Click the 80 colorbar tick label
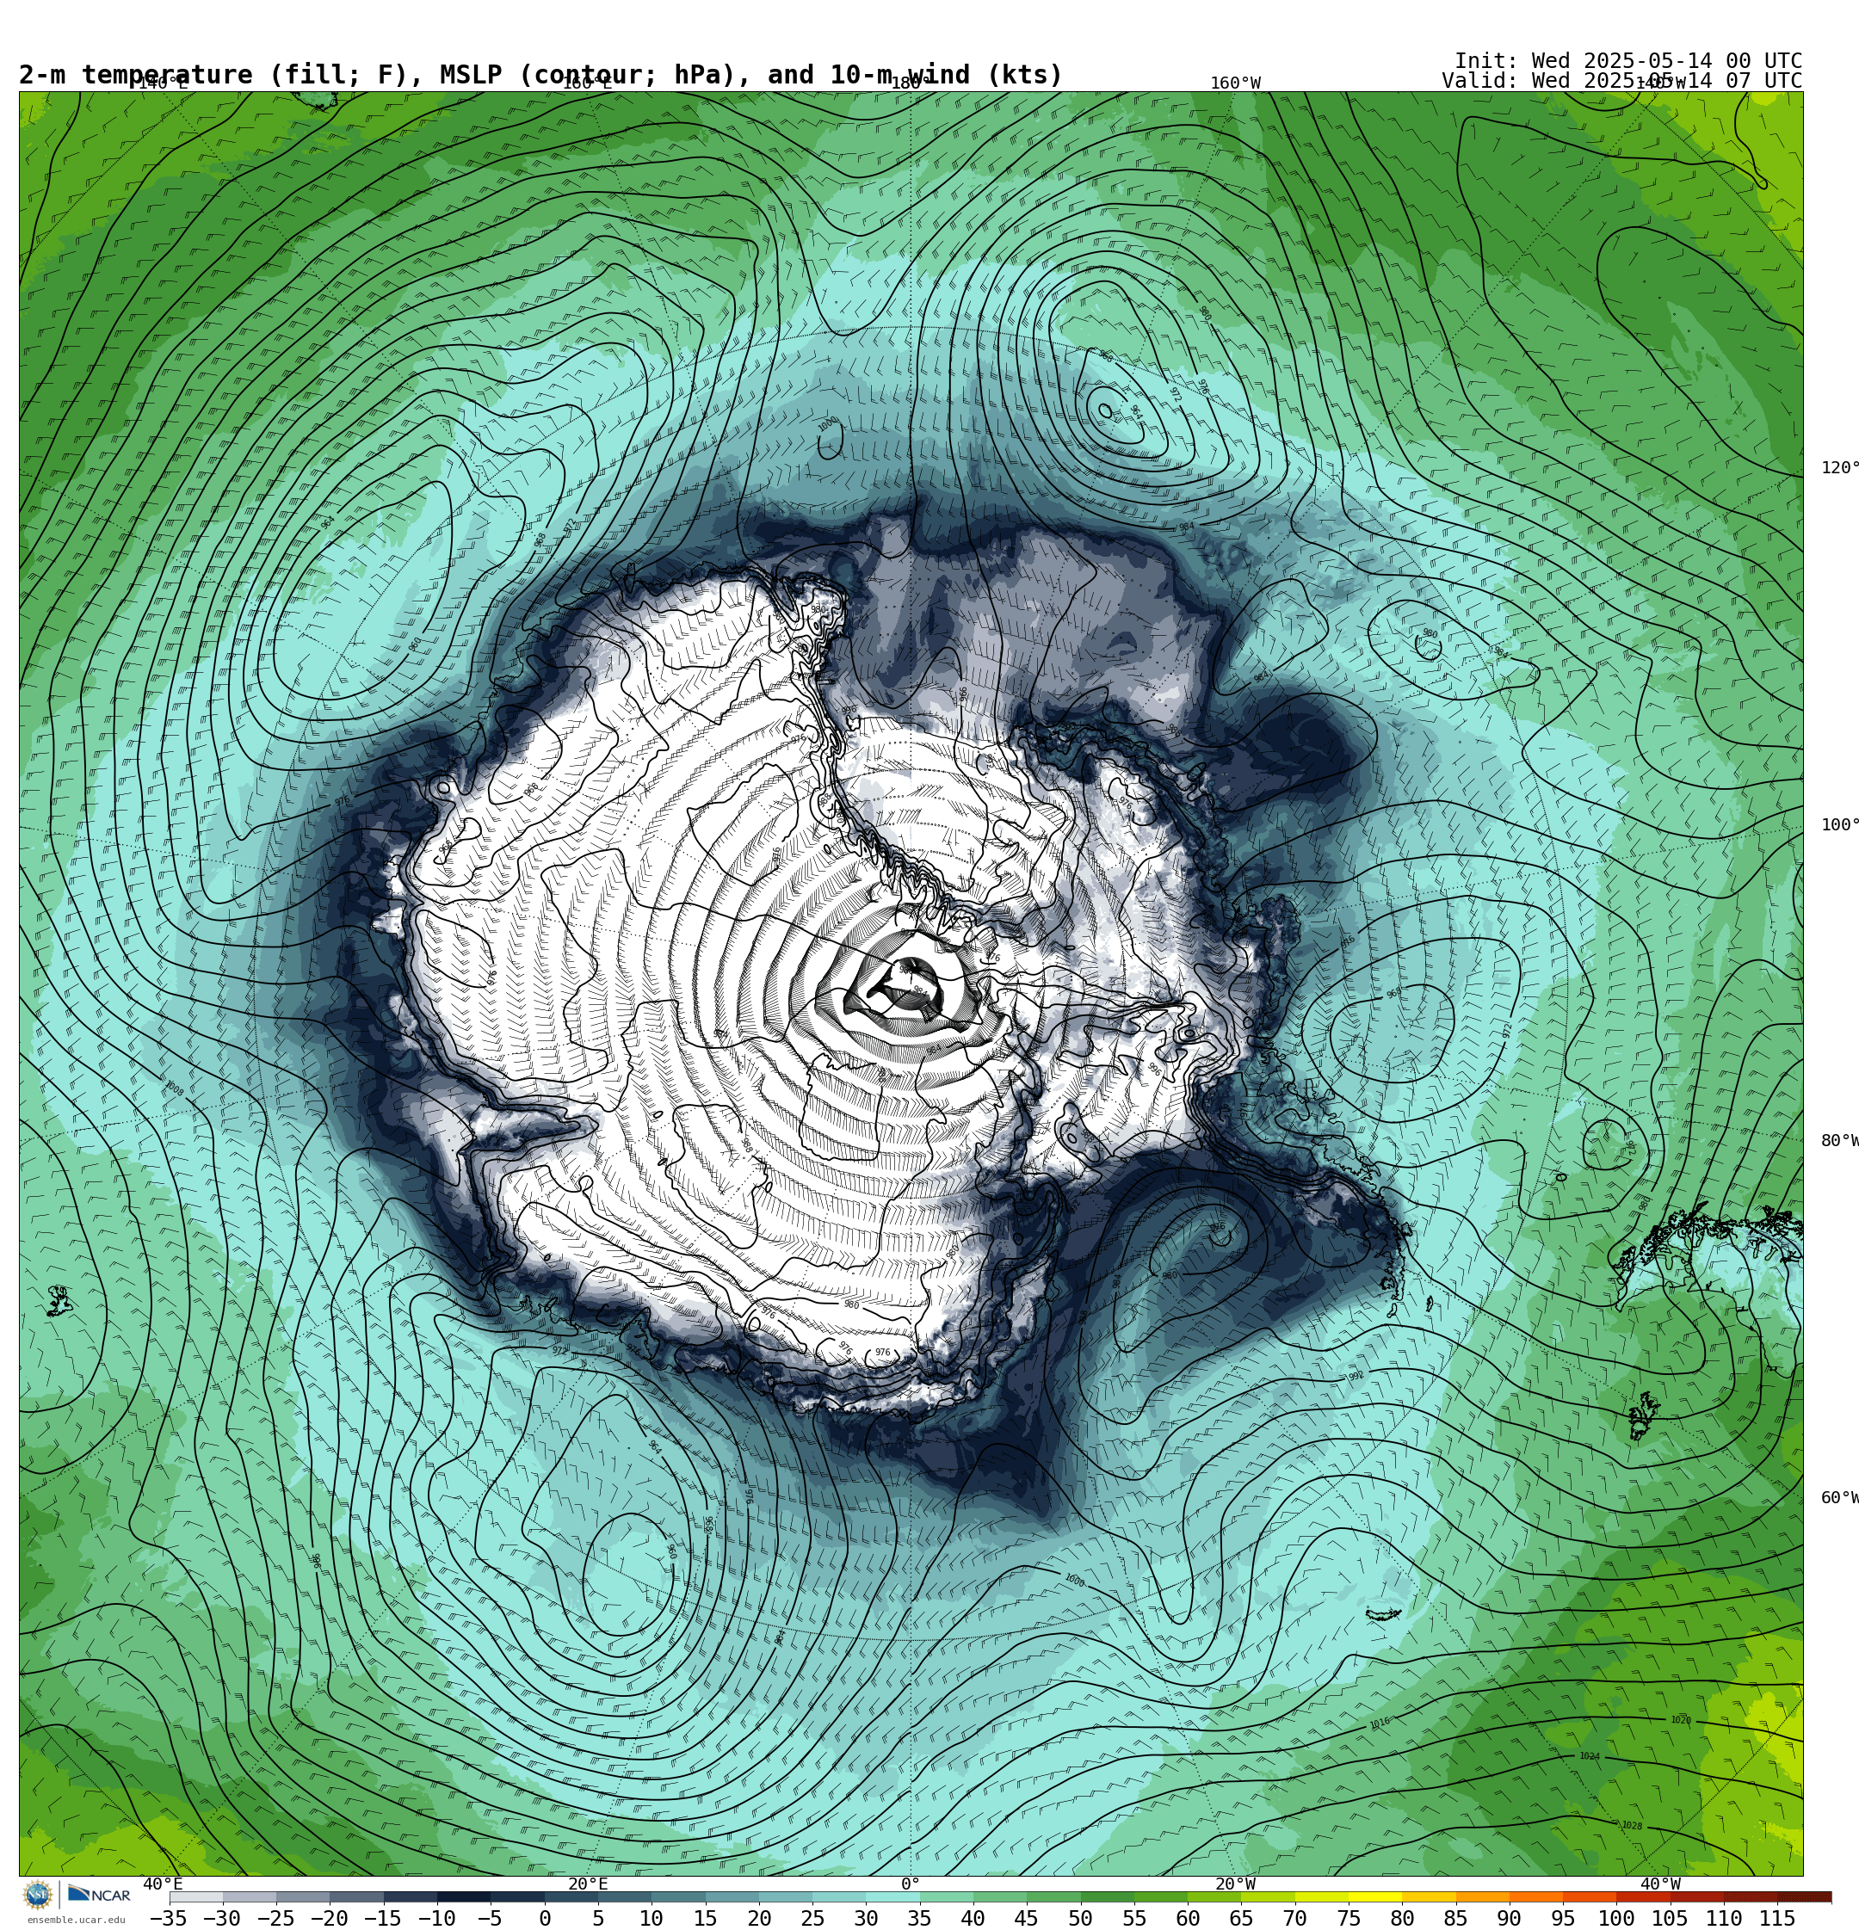Screen dimensions: 1859x1930 point(1402,1918)
